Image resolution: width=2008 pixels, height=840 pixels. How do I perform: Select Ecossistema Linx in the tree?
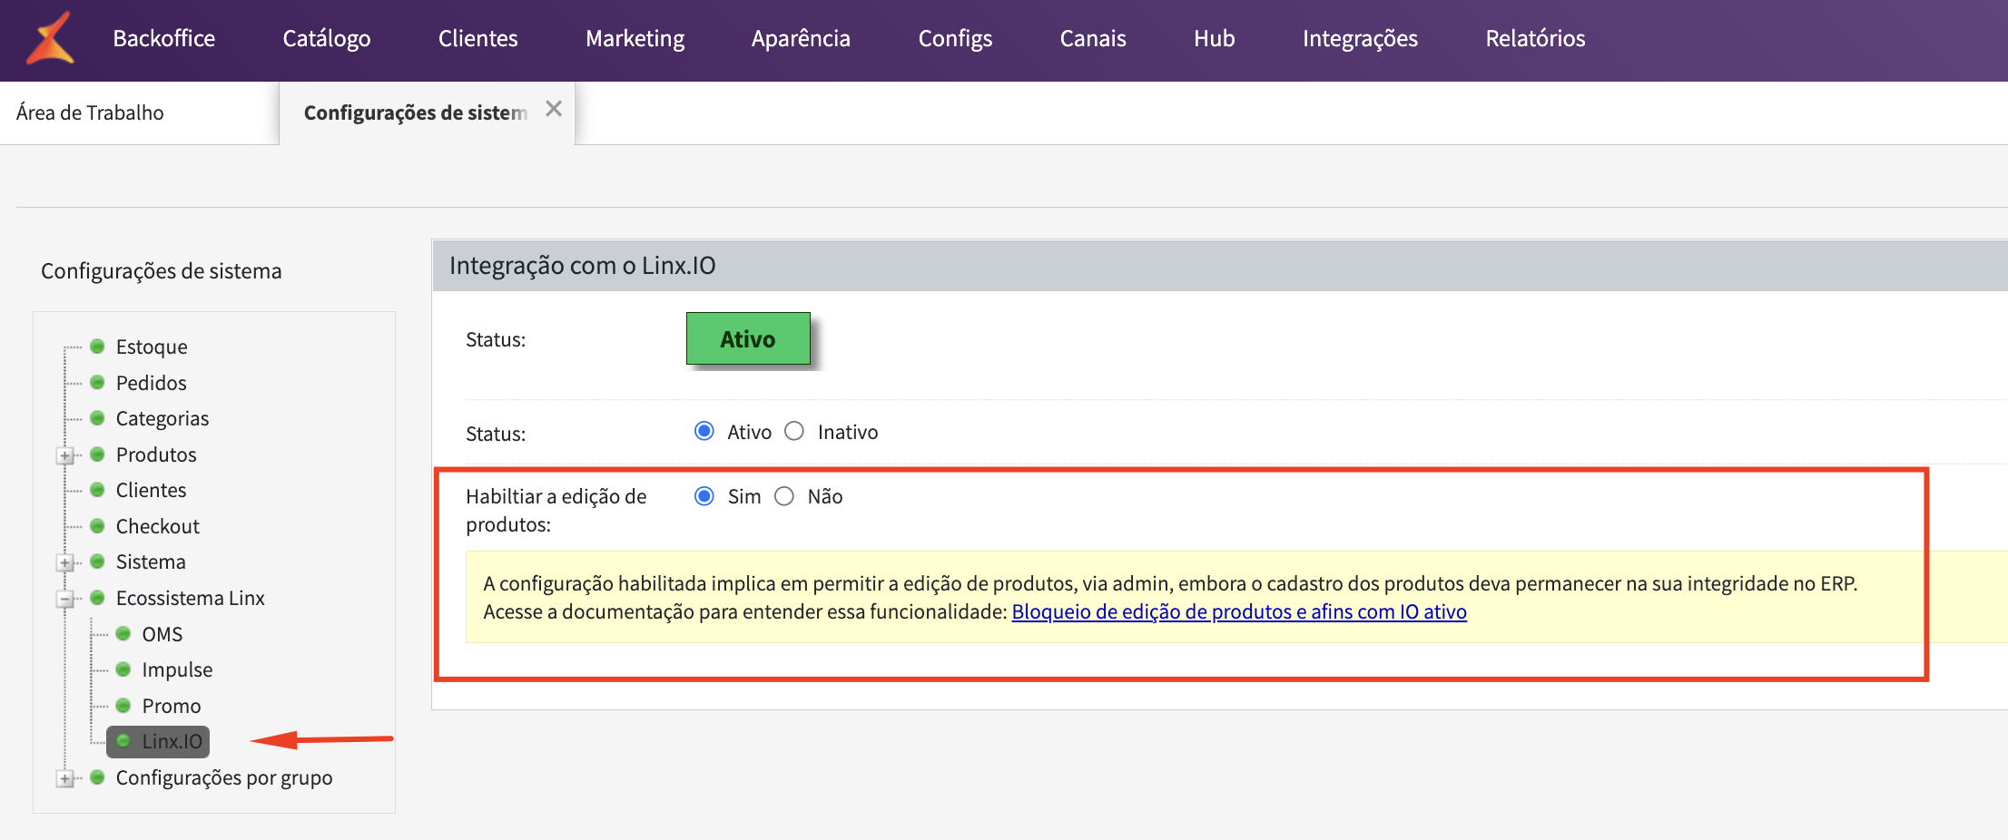pyautogui.click(x=191, y=598)
